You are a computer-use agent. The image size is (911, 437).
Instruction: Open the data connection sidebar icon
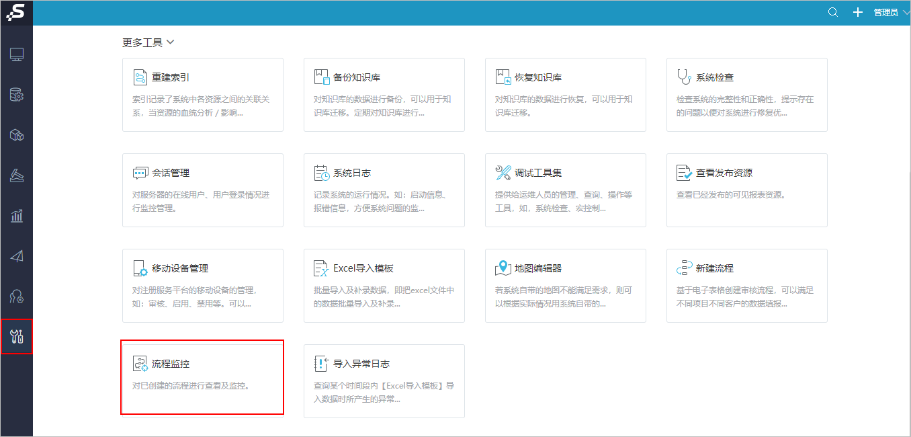coord(17,95)
